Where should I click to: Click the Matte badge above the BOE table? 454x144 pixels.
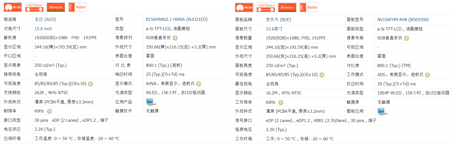pos(309,8)
